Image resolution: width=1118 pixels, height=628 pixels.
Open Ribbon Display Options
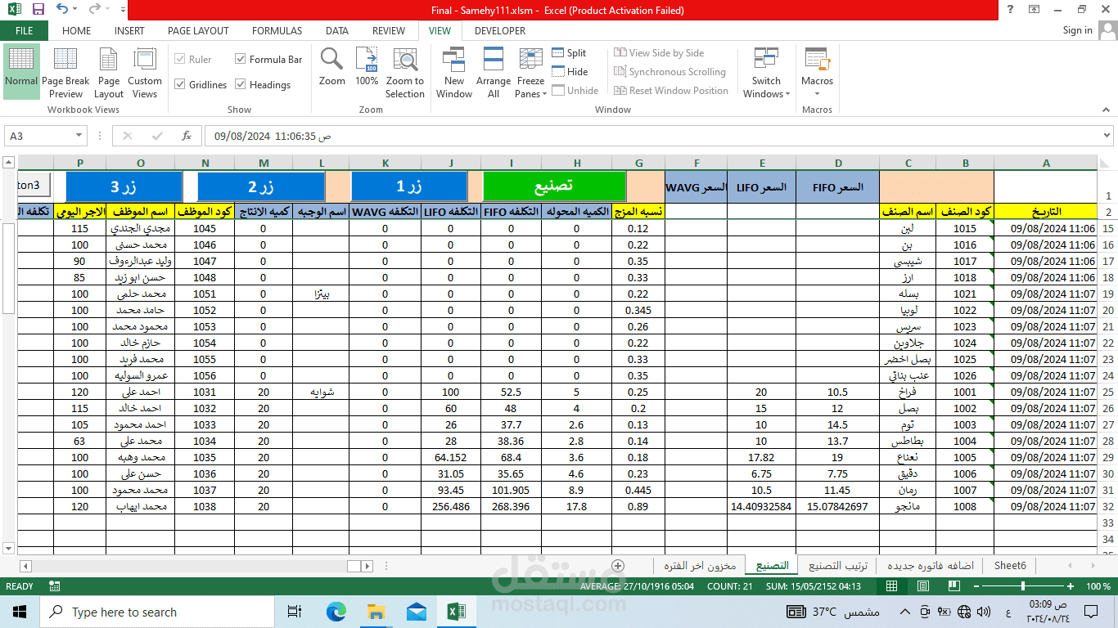tap(1035, 10)
